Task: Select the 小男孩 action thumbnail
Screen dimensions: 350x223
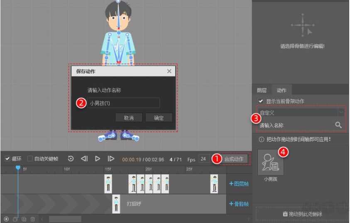Action: 271,162
